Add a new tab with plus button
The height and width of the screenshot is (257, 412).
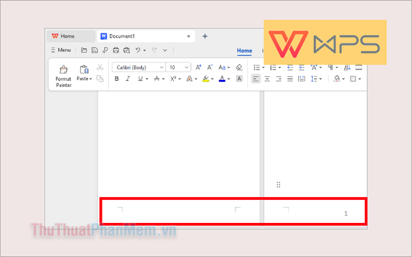[x=205, y=36]
